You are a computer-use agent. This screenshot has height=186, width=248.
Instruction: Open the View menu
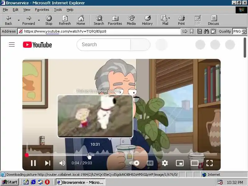(x=27, y=10)
